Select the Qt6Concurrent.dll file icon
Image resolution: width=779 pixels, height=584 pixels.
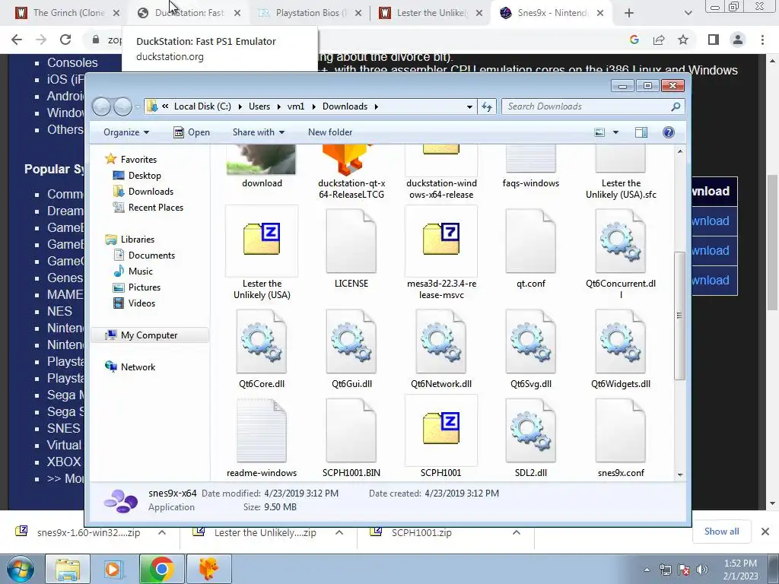pos(621,241)
